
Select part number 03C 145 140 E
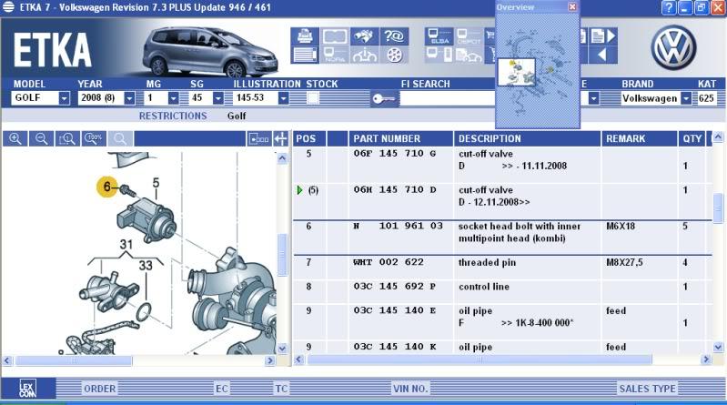point(395,310)
